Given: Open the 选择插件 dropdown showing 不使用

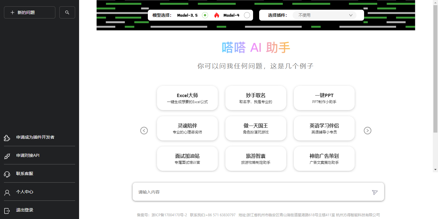Looking at the screenshot, I should tap(324, 15).
